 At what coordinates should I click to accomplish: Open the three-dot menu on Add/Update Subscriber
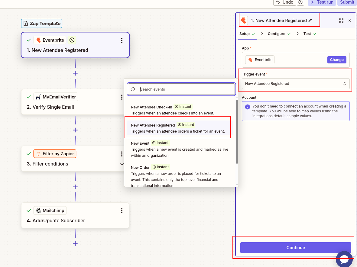(122, 211)
